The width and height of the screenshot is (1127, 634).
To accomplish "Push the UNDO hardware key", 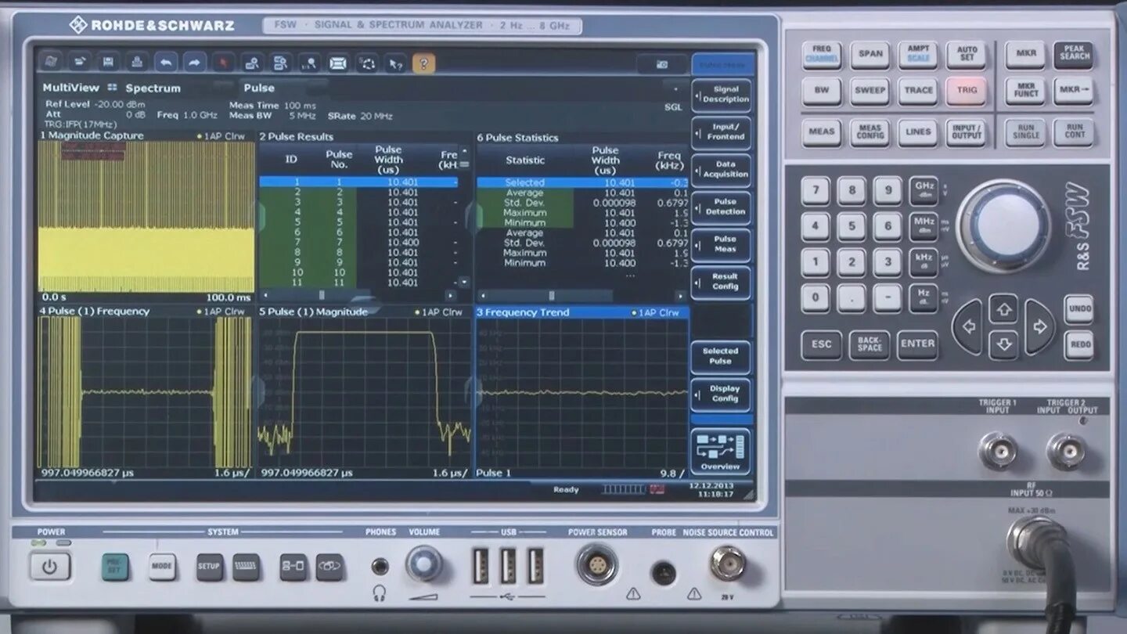I will pyautogui.click(x=1079, y=309).
